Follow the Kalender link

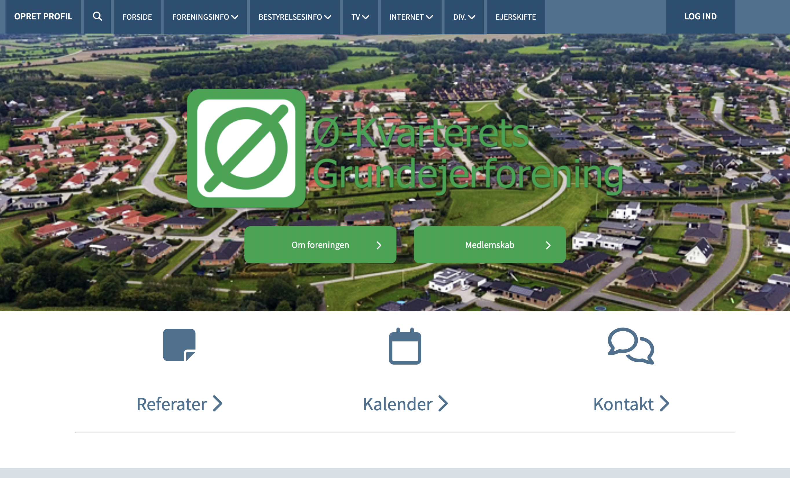(405, 404)
